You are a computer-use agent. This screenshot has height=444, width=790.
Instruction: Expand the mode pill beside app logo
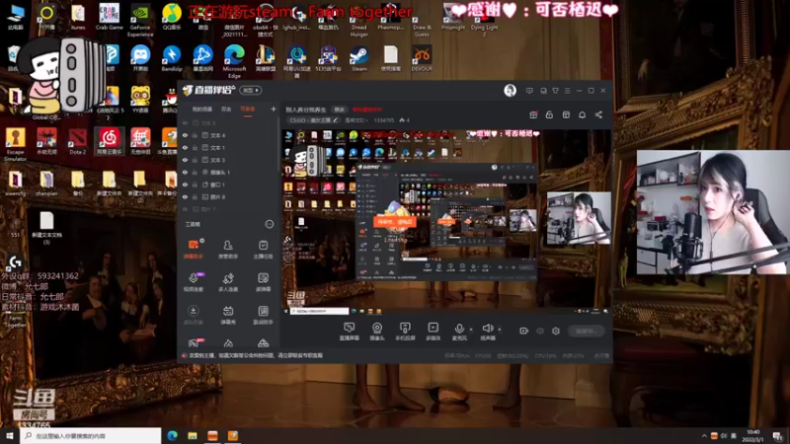click(251, 90)
